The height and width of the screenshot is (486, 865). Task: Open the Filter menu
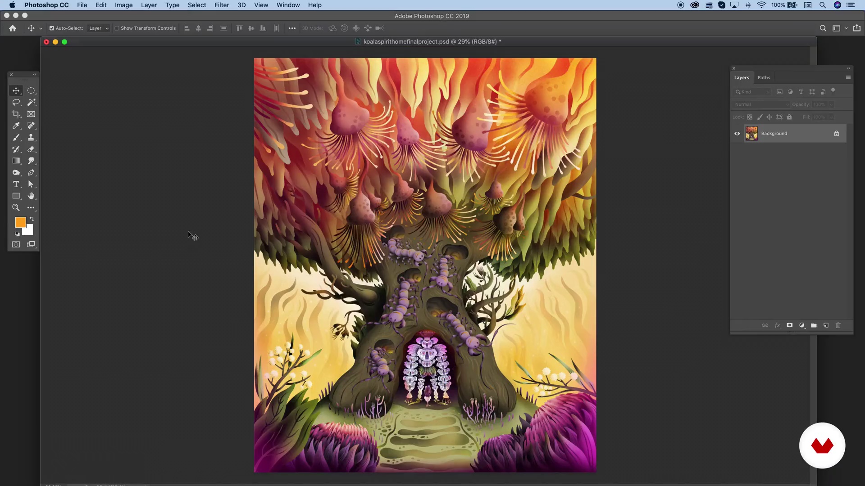tap(222, 5)
